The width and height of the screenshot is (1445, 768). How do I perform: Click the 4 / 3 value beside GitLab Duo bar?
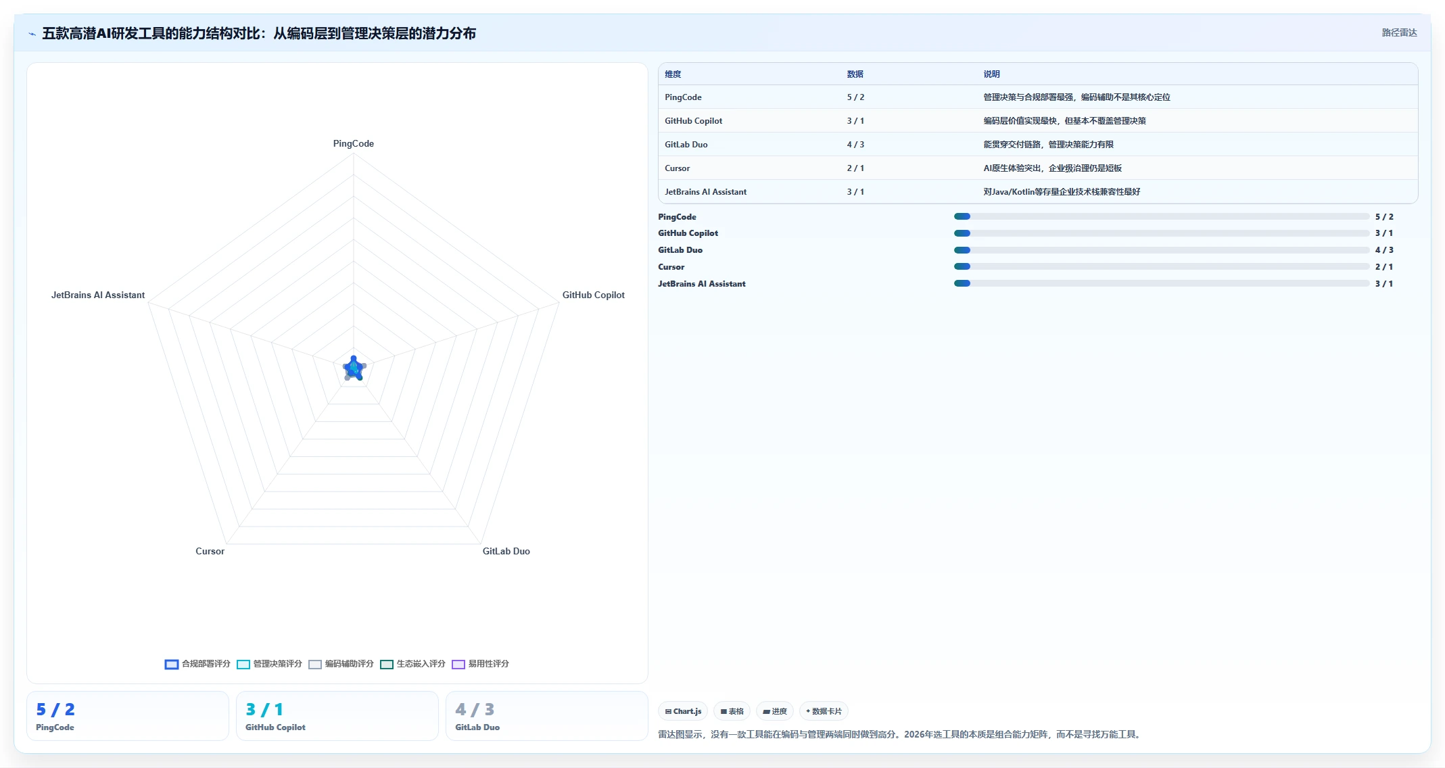[1383, 250]
